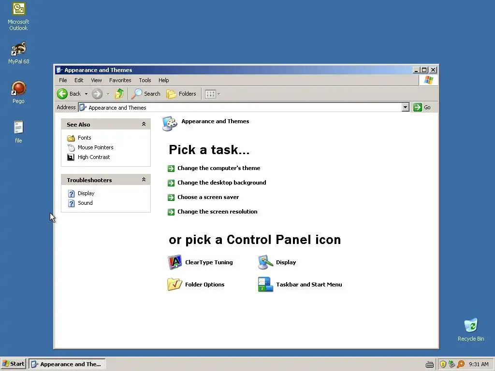Click the Mouse Pointers link text
The height and width of the screenshot is (371, 495).
pos(95,147)
